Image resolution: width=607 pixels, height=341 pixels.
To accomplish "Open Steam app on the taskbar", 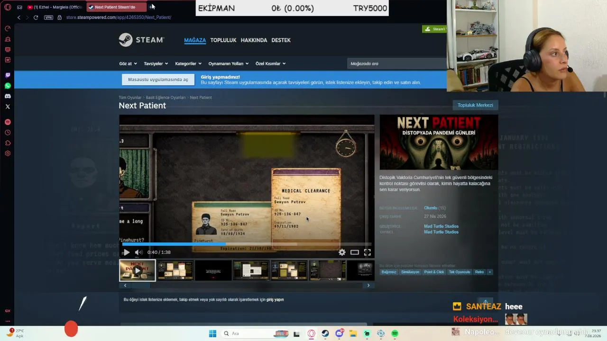I will point(325,333).
